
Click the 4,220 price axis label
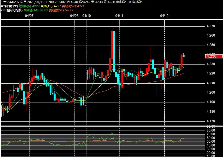pos(211,74)
